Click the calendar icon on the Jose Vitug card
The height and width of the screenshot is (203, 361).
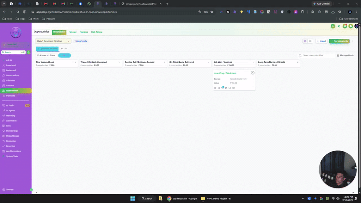pos(233,88)
